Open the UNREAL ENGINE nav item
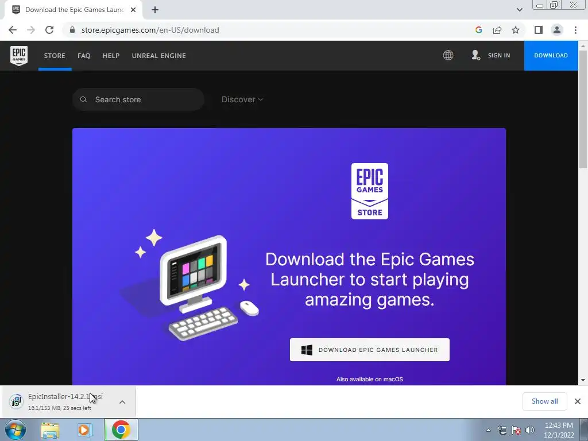This screenshot has height=441, width=588. 159,56
